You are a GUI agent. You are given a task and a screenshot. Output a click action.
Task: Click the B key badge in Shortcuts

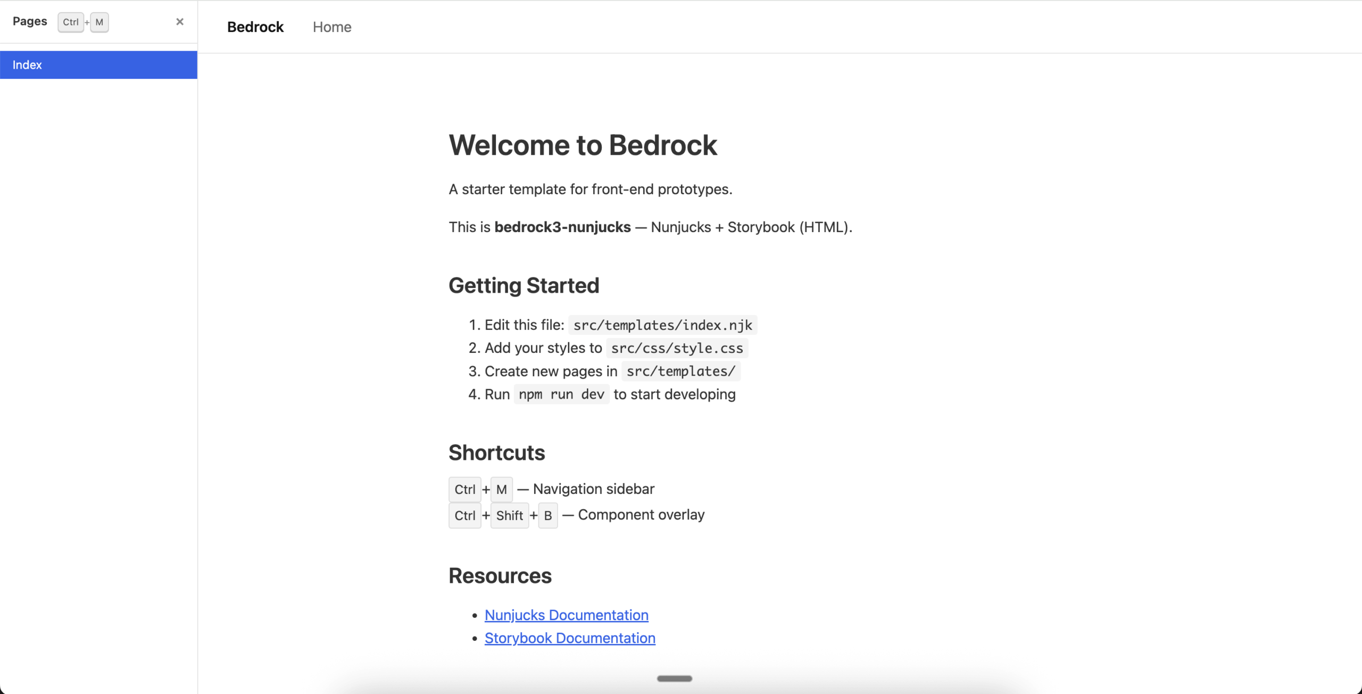[x=547, y=516]
